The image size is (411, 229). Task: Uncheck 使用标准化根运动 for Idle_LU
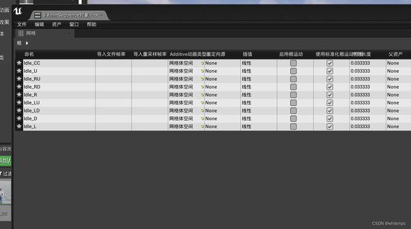[329, 102]
